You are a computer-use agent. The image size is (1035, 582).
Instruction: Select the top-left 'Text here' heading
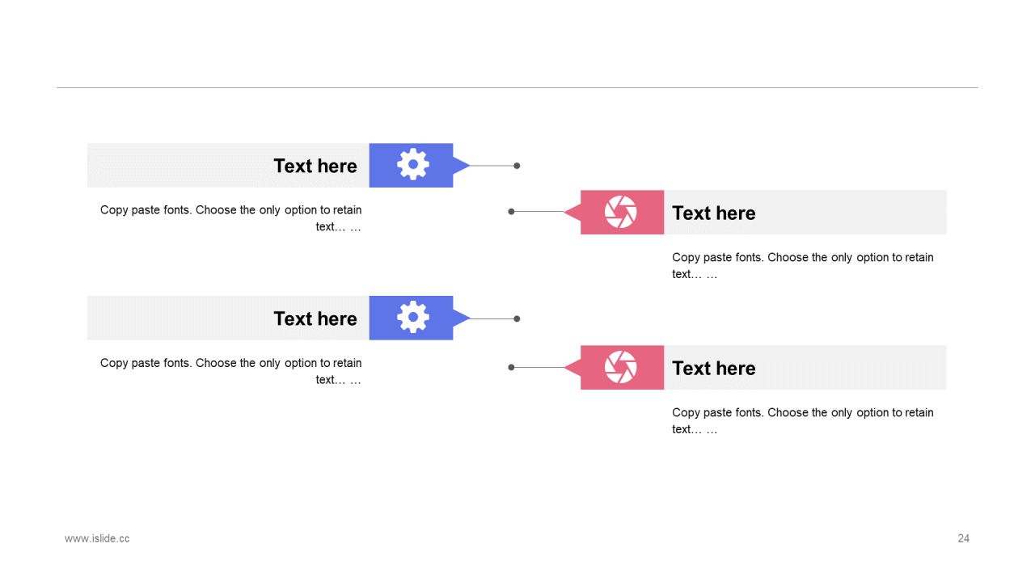tap(315, 166)
